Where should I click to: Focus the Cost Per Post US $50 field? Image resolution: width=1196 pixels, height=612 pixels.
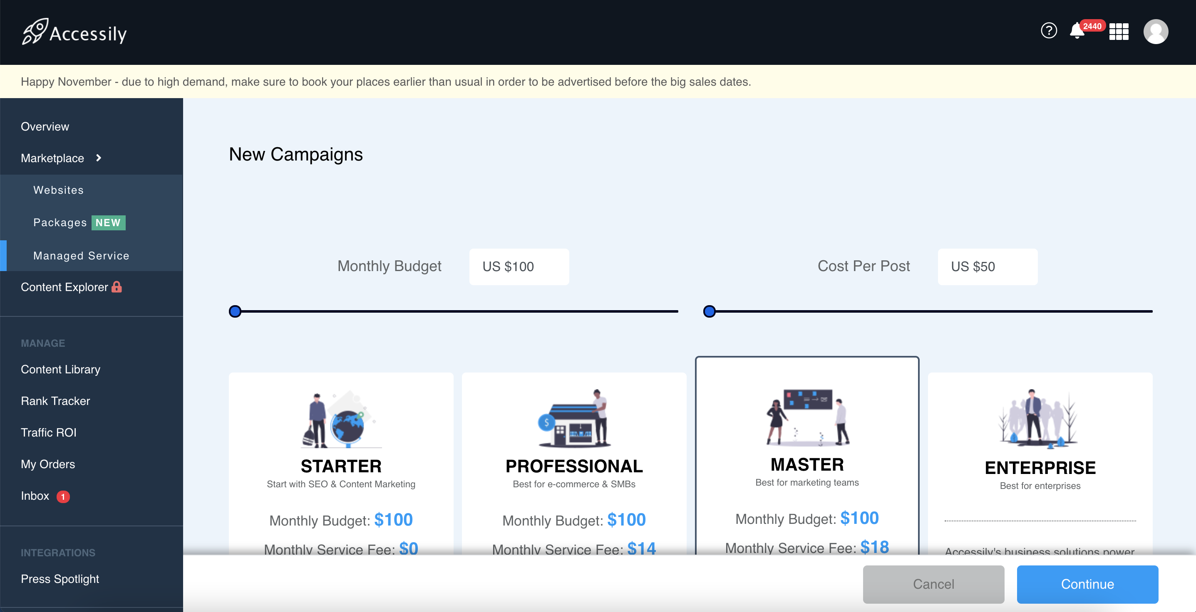(987, 267)
